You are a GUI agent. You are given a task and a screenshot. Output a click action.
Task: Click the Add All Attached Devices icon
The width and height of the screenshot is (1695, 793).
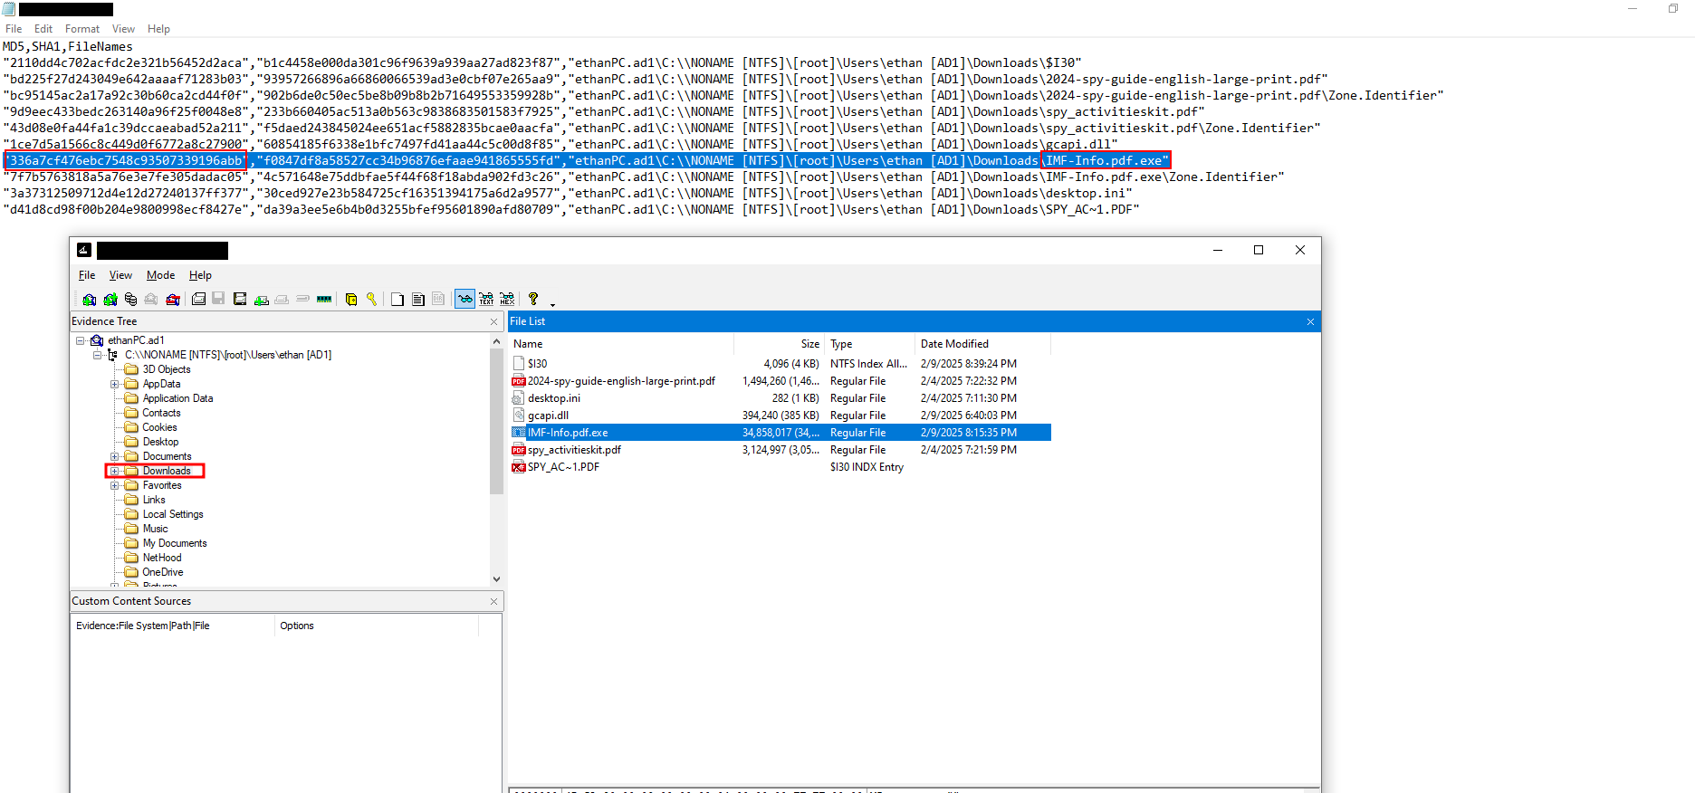(x=110, y=300)
